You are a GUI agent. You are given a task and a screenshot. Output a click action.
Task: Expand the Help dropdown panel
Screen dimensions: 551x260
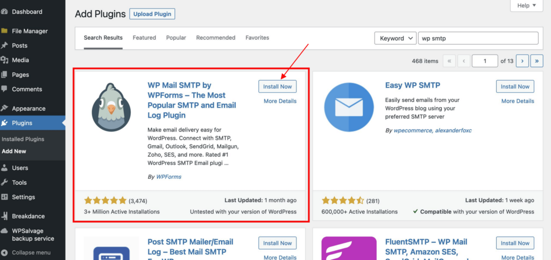pyautogui.click(x=526, y=5)
